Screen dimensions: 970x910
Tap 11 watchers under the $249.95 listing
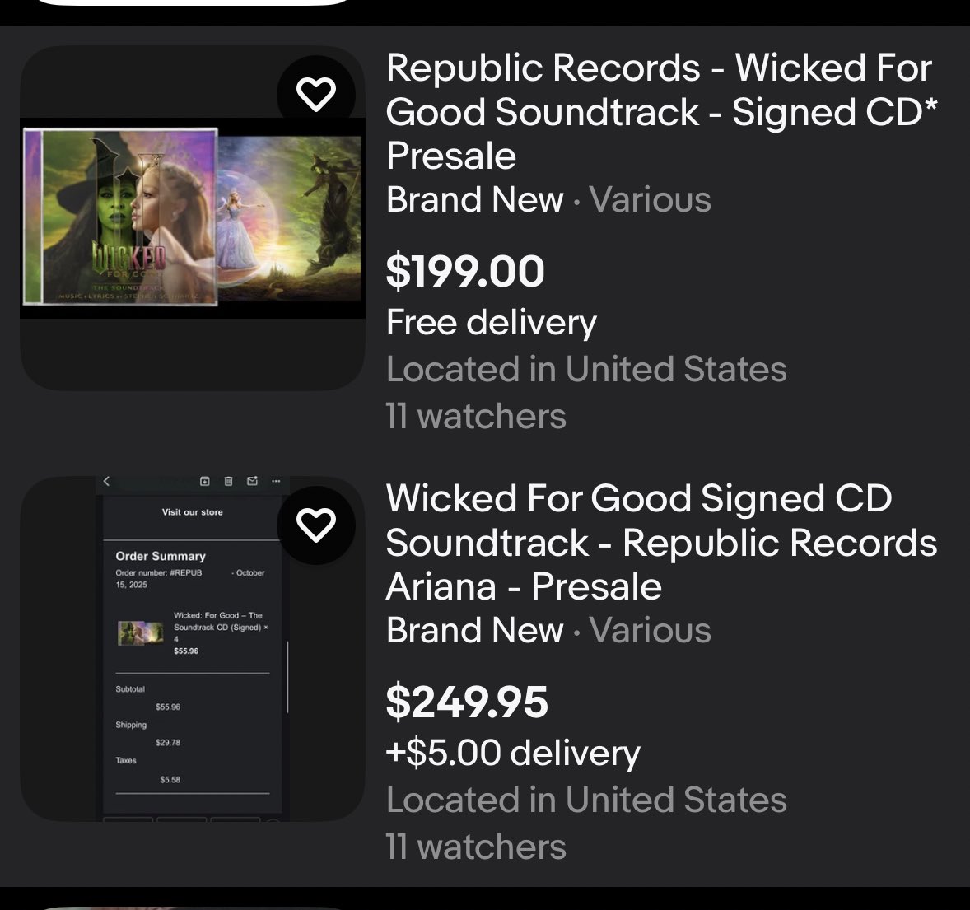(x=476, y=847)
